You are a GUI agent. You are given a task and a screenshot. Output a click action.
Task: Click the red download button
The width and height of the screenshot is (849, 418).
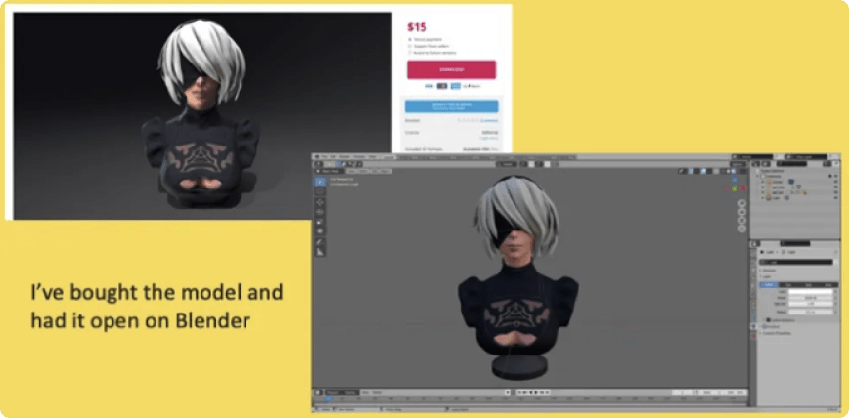coord(451,69)
